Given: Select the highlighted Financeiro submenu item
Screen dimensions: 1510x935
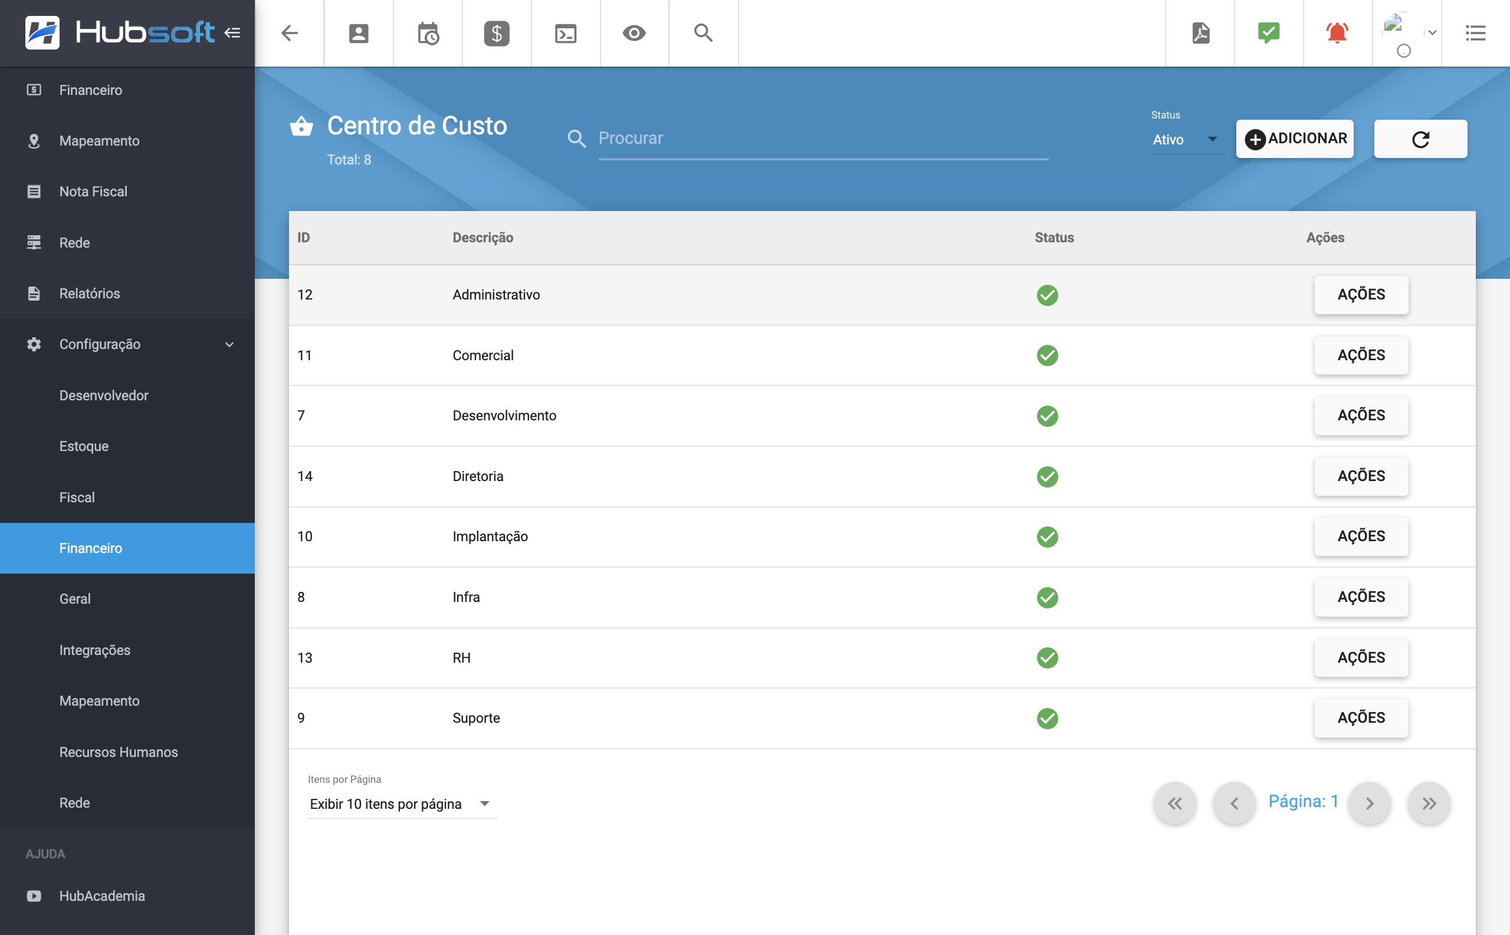Looking at the screenshot, I should pos(127,548).
